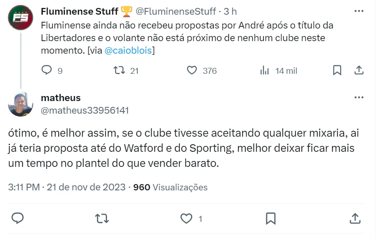Share matheus's reply
The width and height of the screenshot is (380, 239).
[x=355, y=218]
